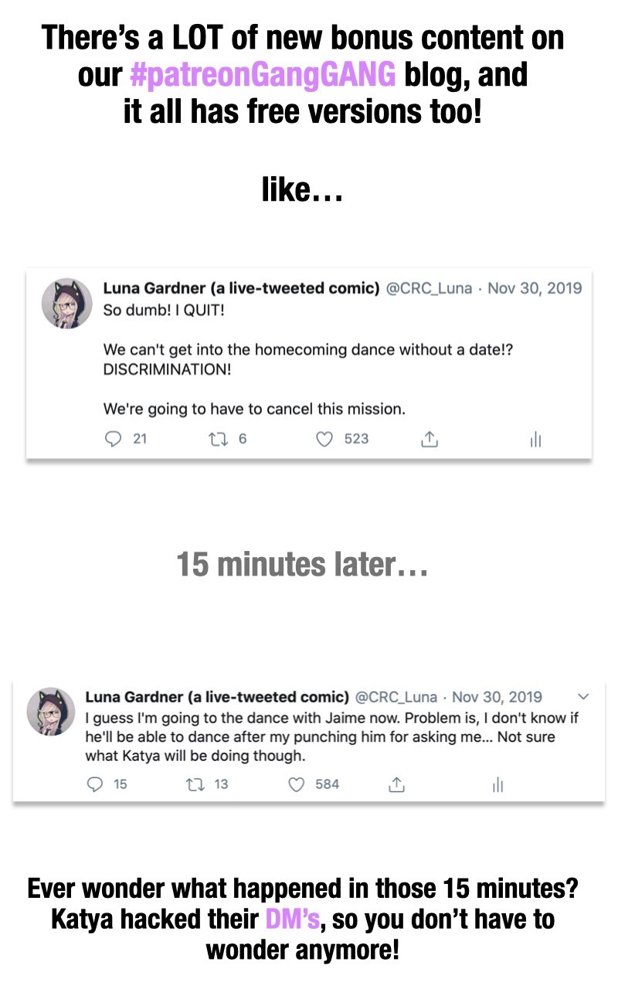618x989 pixels.
Task: Like the tweet with 584 likes
Action: click(x=297, y=784)
